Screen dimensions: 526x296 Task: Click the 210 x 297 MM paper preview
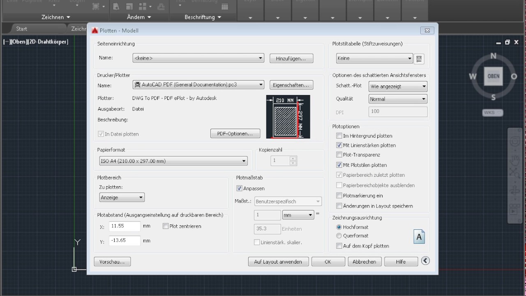[x=288, y=117]
